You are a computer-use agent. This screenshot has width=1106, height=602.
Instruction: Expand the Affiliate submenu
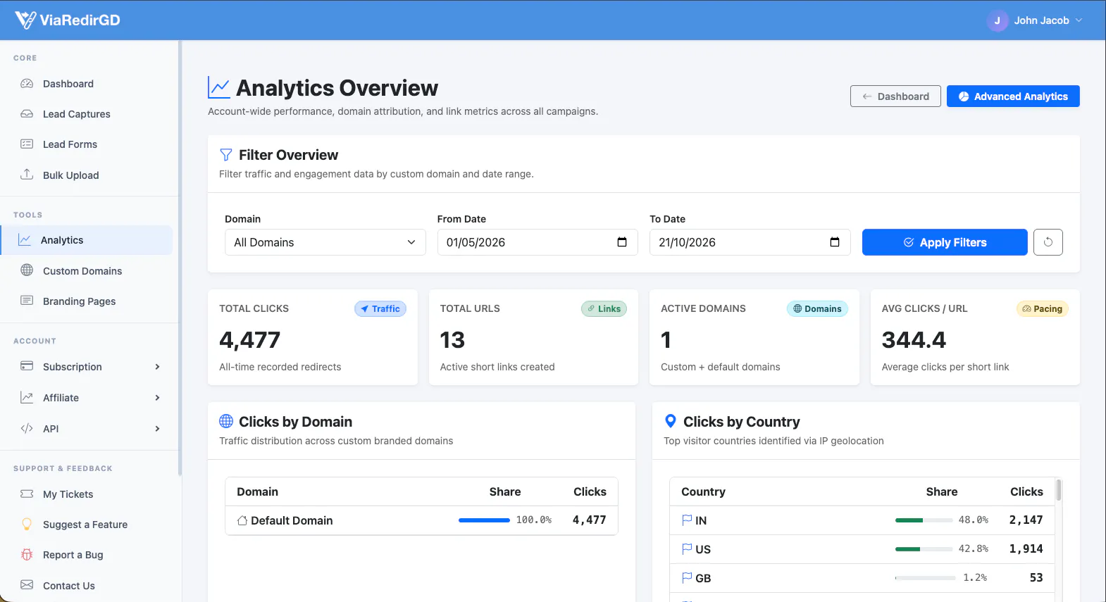click(x=157, y=398)
